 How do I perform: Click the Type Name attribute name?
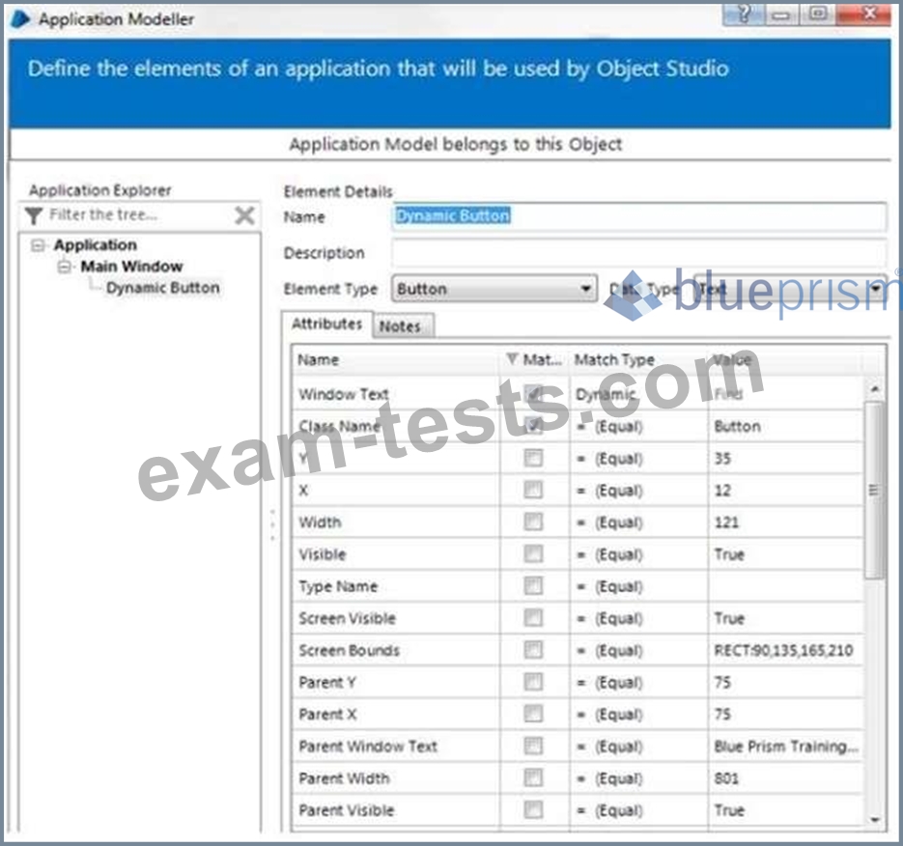(338, 587)
